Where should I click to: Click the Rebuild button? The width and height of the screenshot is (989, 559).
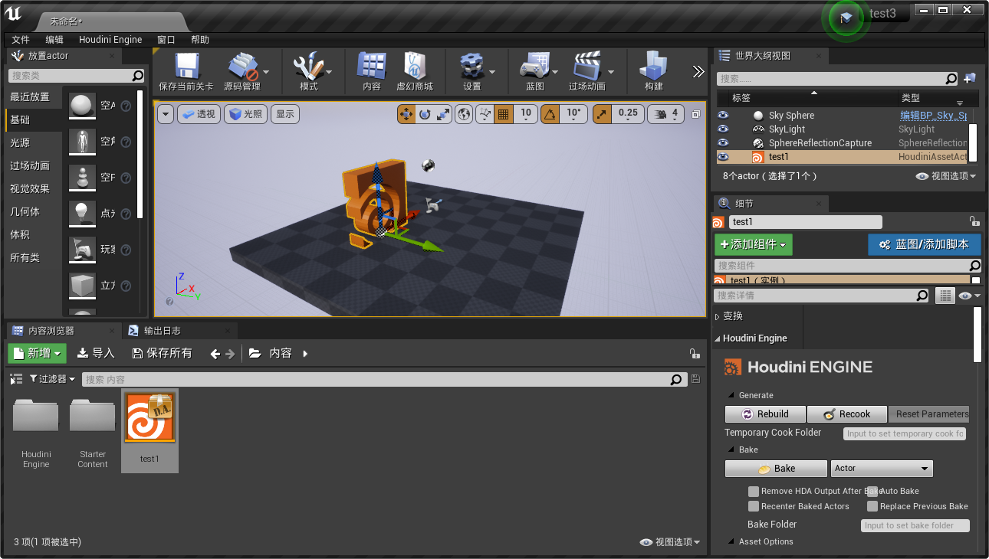(x=765, y=414)
